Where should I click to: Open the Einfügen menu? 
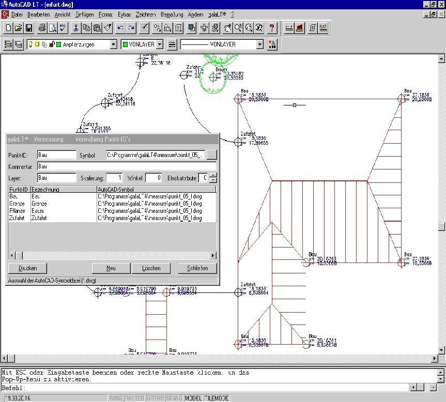coord(84,14)
